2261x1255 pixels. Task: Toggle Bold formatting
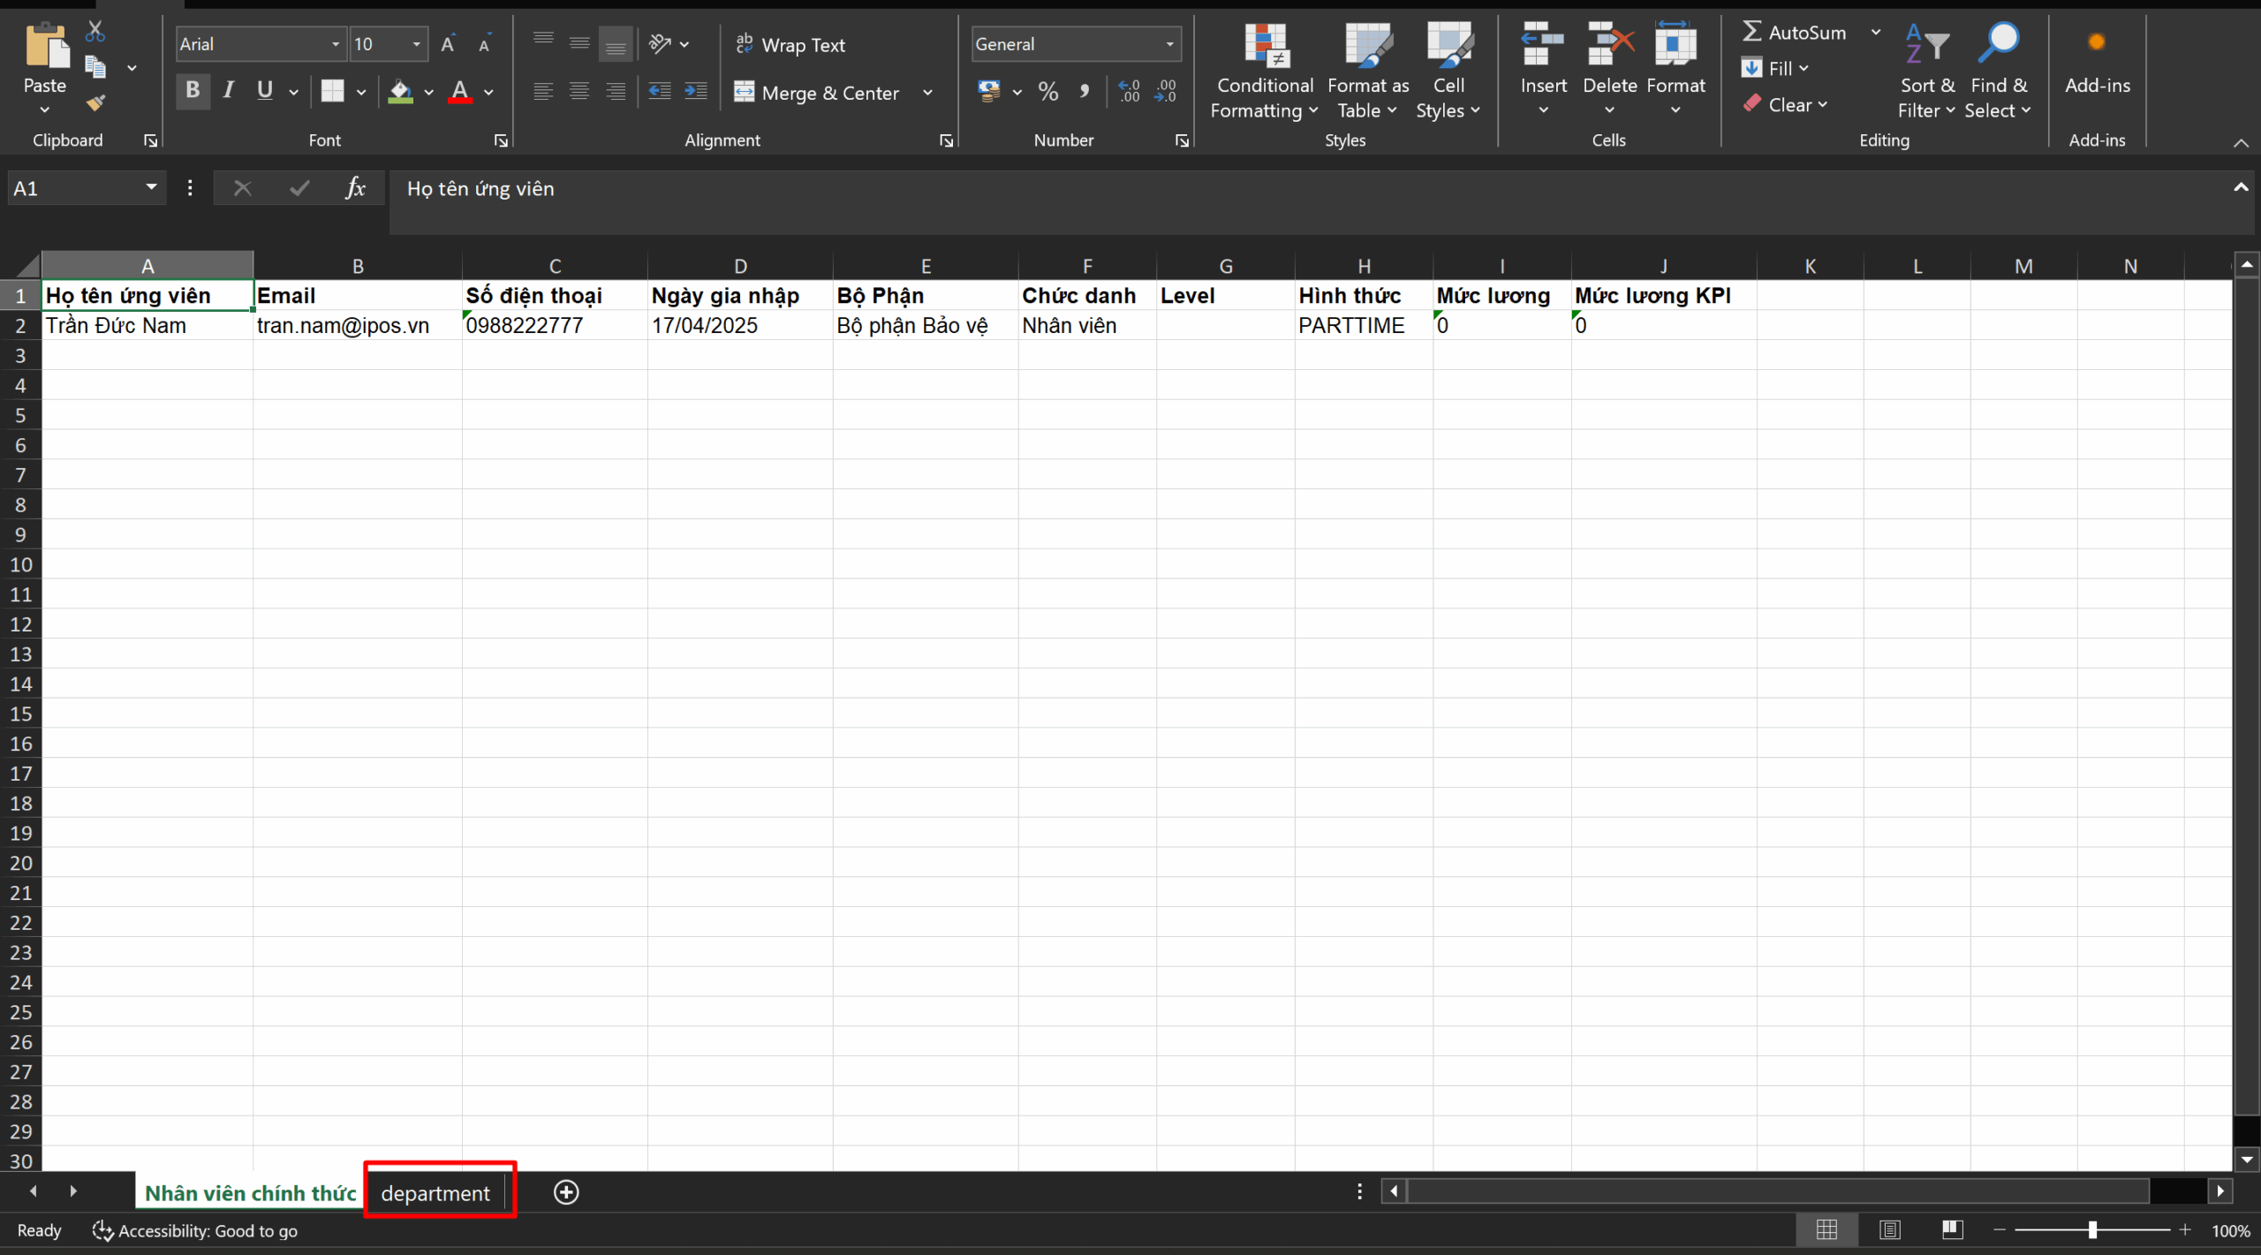click(193, 90)
